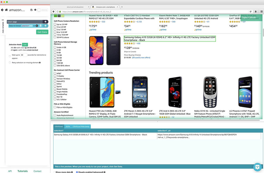Open downloads with the down arrow icon
Viewport: 264px width, 173px height.
(255, 12)
